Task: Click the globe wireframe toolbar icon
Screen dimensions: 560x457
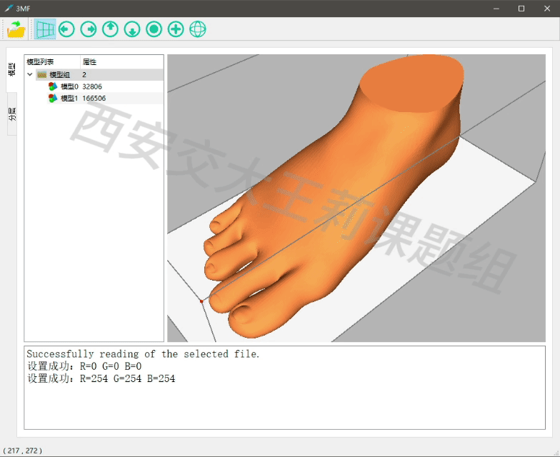Action: [197, 29]
